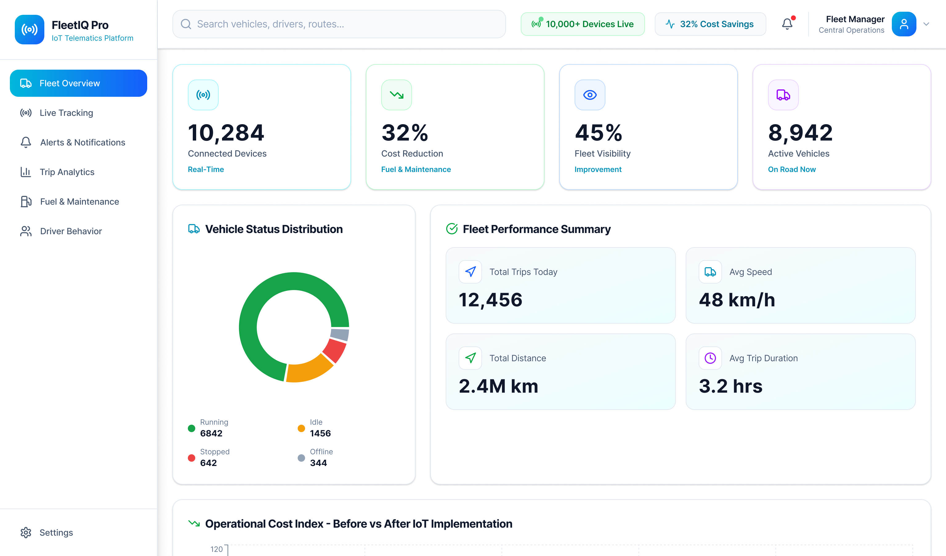Click the Connected Devices signal icon

click(x=203, y=95)
